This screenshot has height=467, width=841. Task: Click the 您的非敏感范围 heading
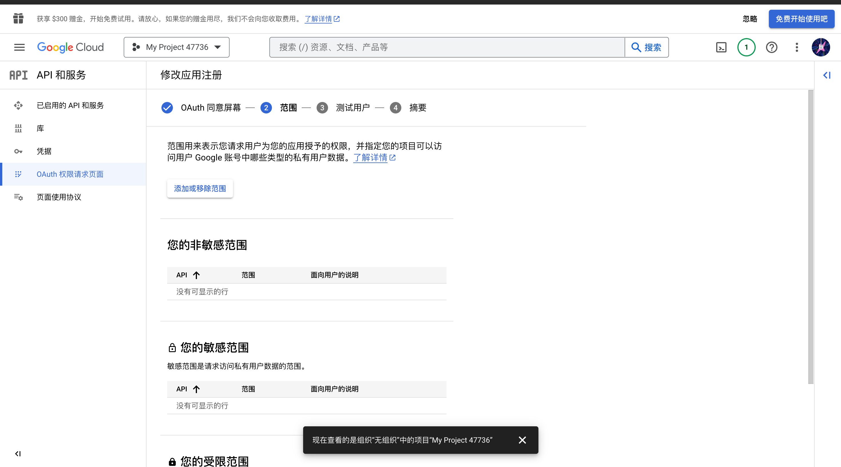click(x=207, y=245)
